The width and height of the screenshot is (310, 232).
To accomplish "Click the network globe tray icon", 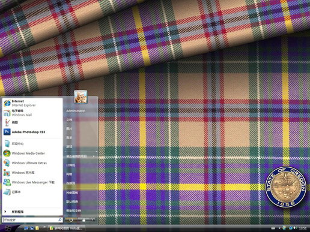I will (291, 228).
